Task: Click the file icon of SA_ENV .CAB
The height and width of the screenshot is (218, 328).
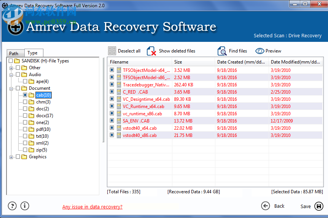Action: click(119, 121)
